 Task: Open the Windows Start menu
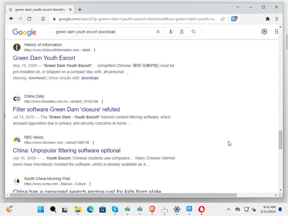click(40, 209)
